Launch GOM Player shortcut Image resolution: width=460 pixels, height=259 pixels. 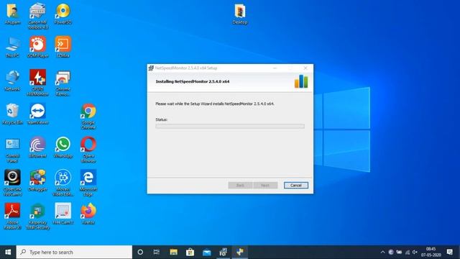(x=37, y=47)
